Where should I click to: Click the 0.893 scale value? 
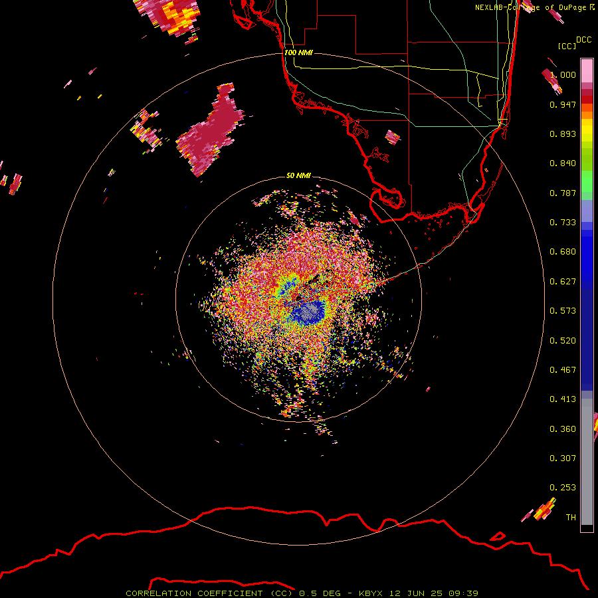click(563, 134)
